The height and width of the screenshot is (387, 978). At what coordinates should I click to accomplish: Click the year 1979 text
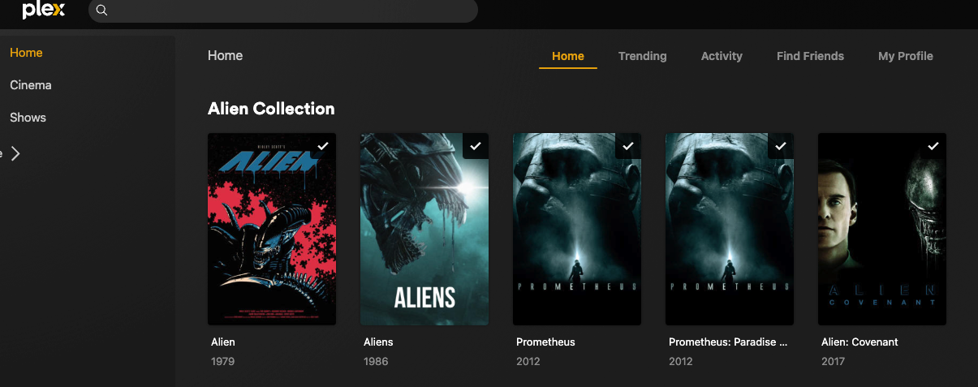[x=222, y=361]
